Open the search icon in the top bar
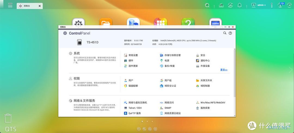 point(207,5)
